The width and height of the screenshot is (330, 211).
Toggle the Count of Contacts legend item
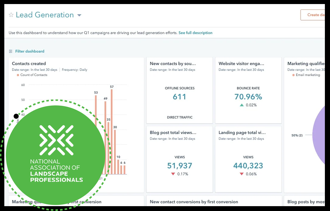click(32, 75)
